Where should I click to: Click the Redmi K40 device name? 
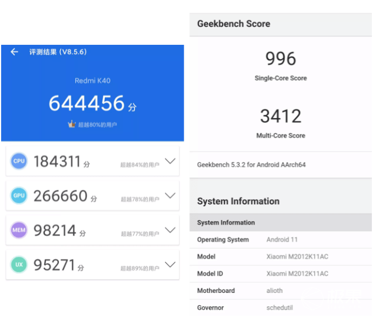coord(93,80)
